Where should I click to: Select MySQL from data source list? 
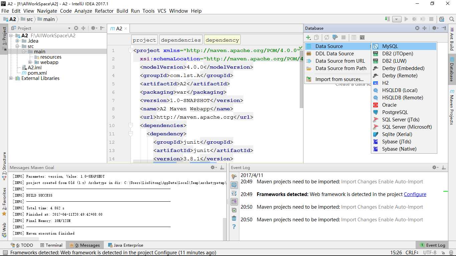tap(404, 46)
